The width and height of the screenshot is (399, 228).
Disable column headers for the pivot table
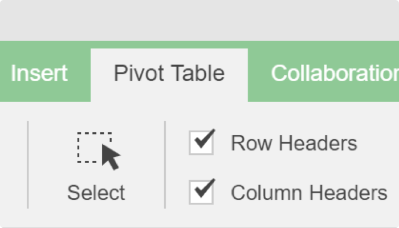pos(201,192)
